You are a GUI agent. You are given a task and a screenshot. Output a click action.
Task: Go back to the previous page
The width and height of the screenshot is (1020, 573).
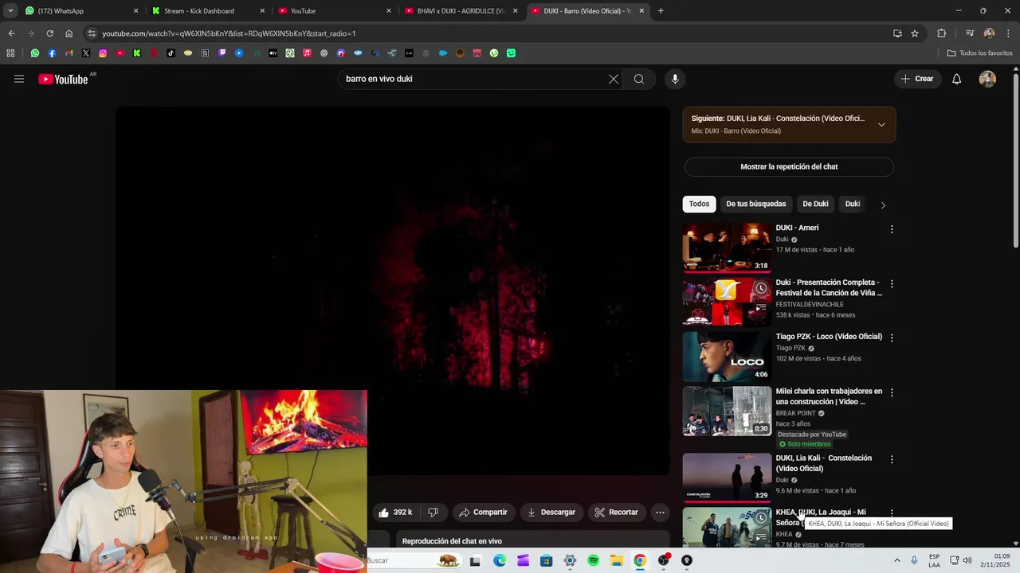pos(11,33)
